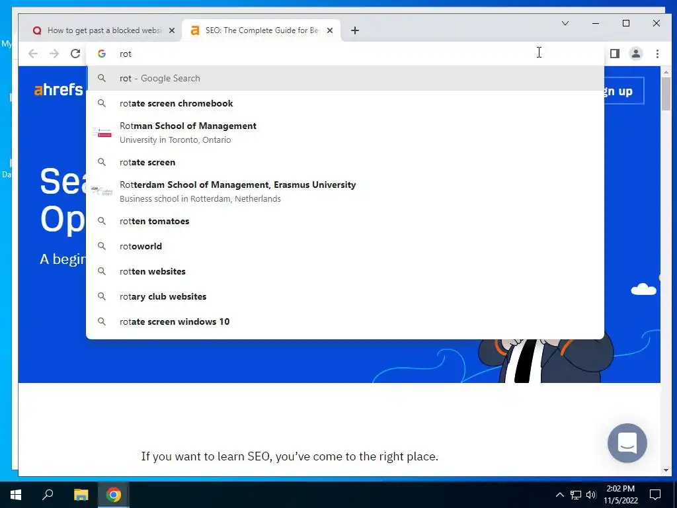Click the ahrefs logo
This screenshot has width=677, height=508.
58,90
